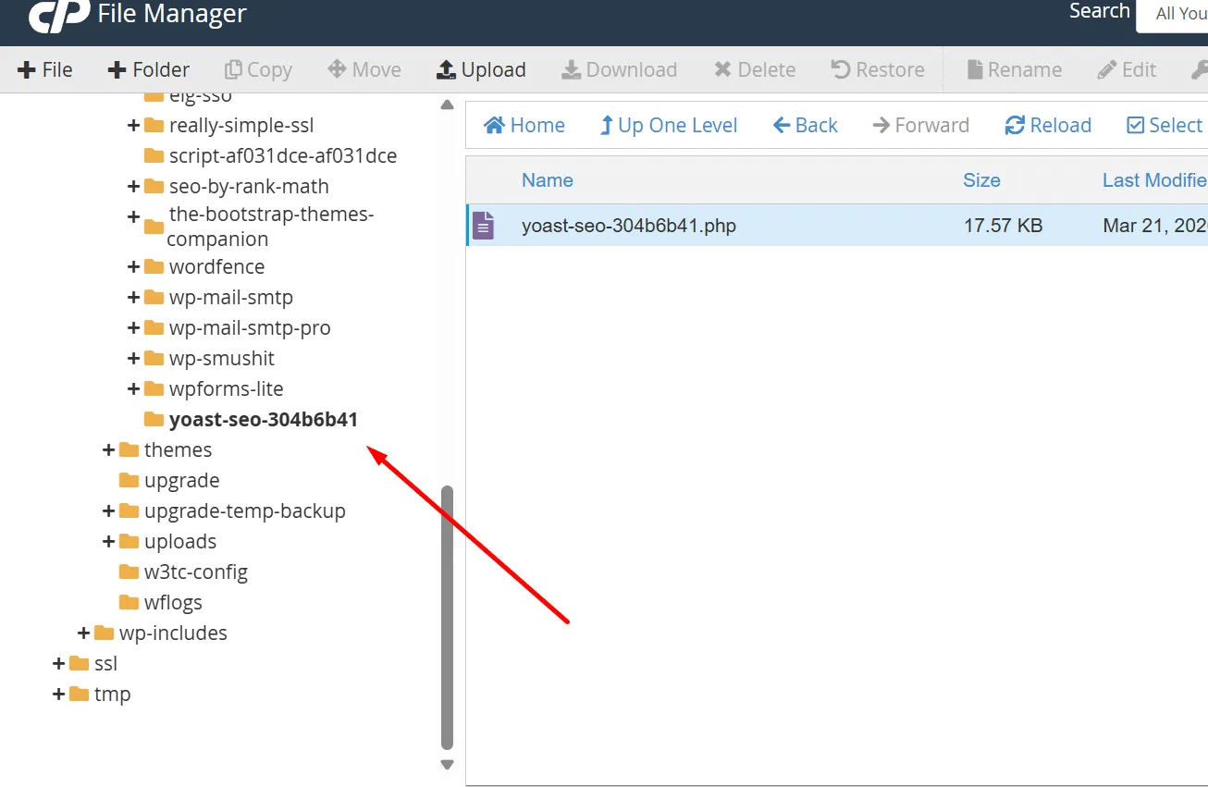The height and width of the screenshot is (787, 1208).
Task: Click the yoast-seo-304b6b41.php file name
Action: pyautogui.click(x=629, y=225)
